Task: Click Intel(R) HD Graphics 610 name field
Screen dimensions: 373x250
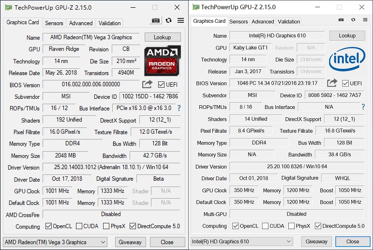Action: [x=277, y=35]
